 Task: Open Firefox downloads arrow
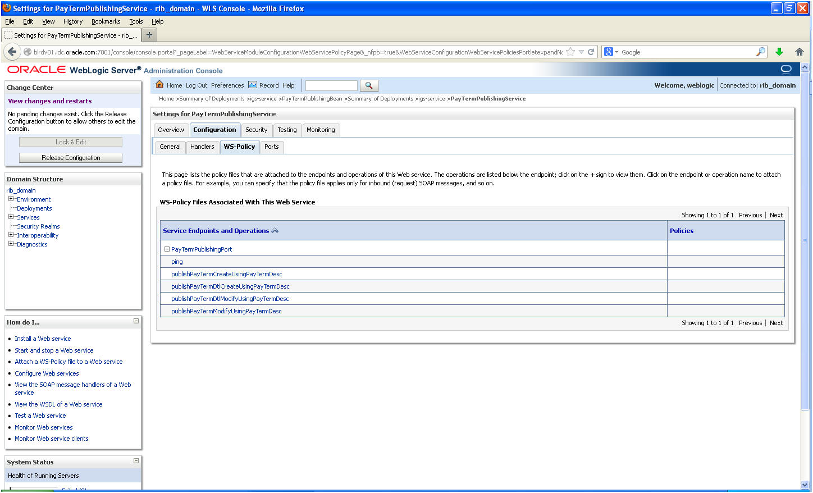(779, 52)
